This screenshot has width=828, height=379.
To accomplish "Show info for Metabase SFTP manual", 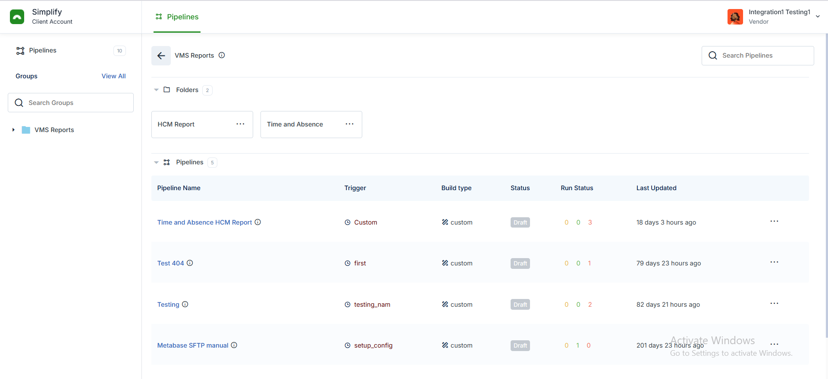I will [x=234, y=345].
